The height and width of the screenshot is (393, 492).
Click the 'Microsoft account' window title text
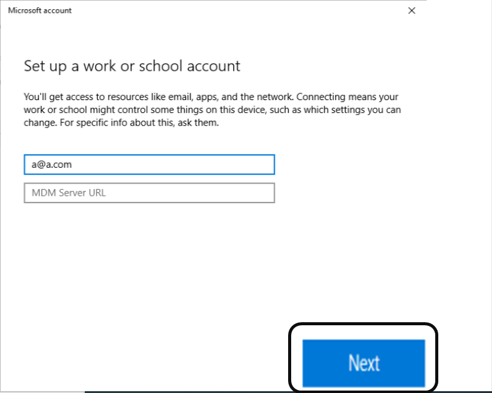[x=40, y=10]
